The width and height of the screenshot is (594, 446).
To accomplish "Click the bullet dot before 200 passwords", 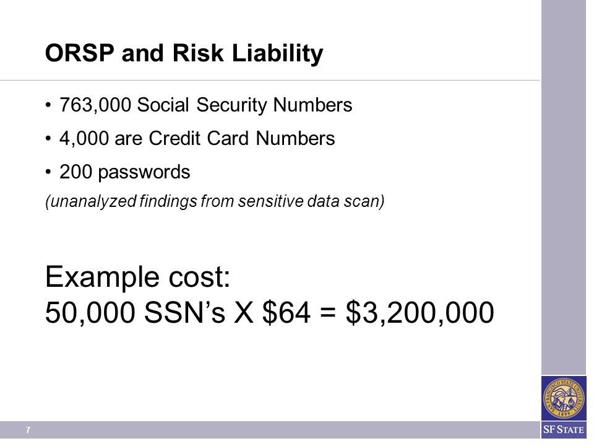I will pos(48,172).
